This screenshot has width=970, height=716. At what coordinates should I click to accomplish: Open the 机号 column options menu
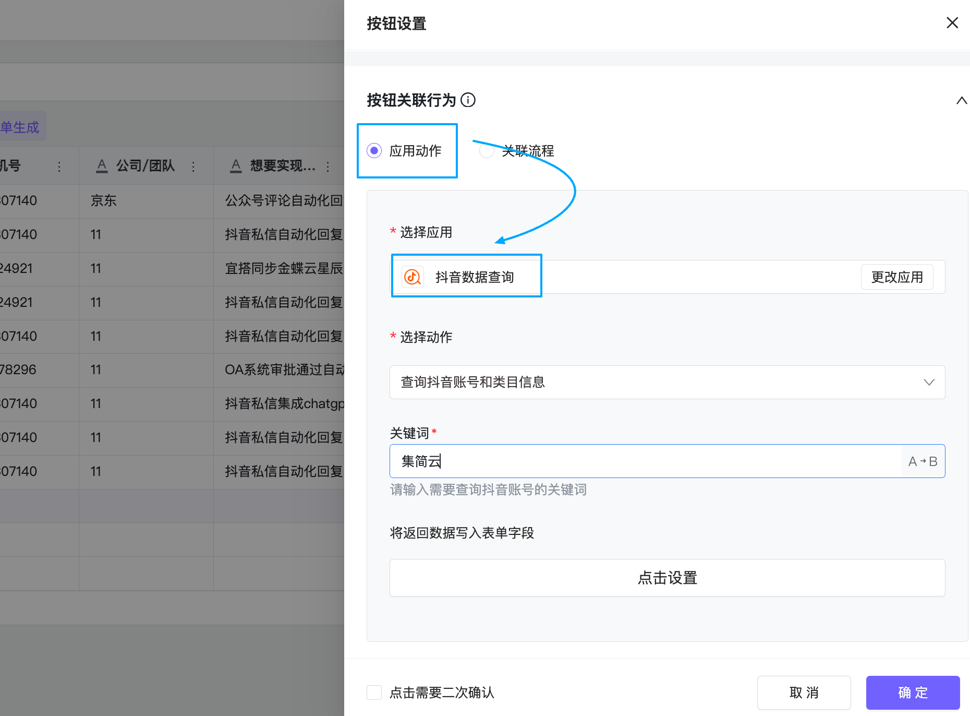pyautogui.click(x=59, y=166)
